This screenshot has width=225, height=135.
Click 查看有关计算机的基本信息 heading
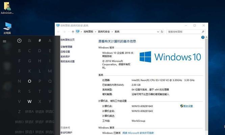pos(117,41)
